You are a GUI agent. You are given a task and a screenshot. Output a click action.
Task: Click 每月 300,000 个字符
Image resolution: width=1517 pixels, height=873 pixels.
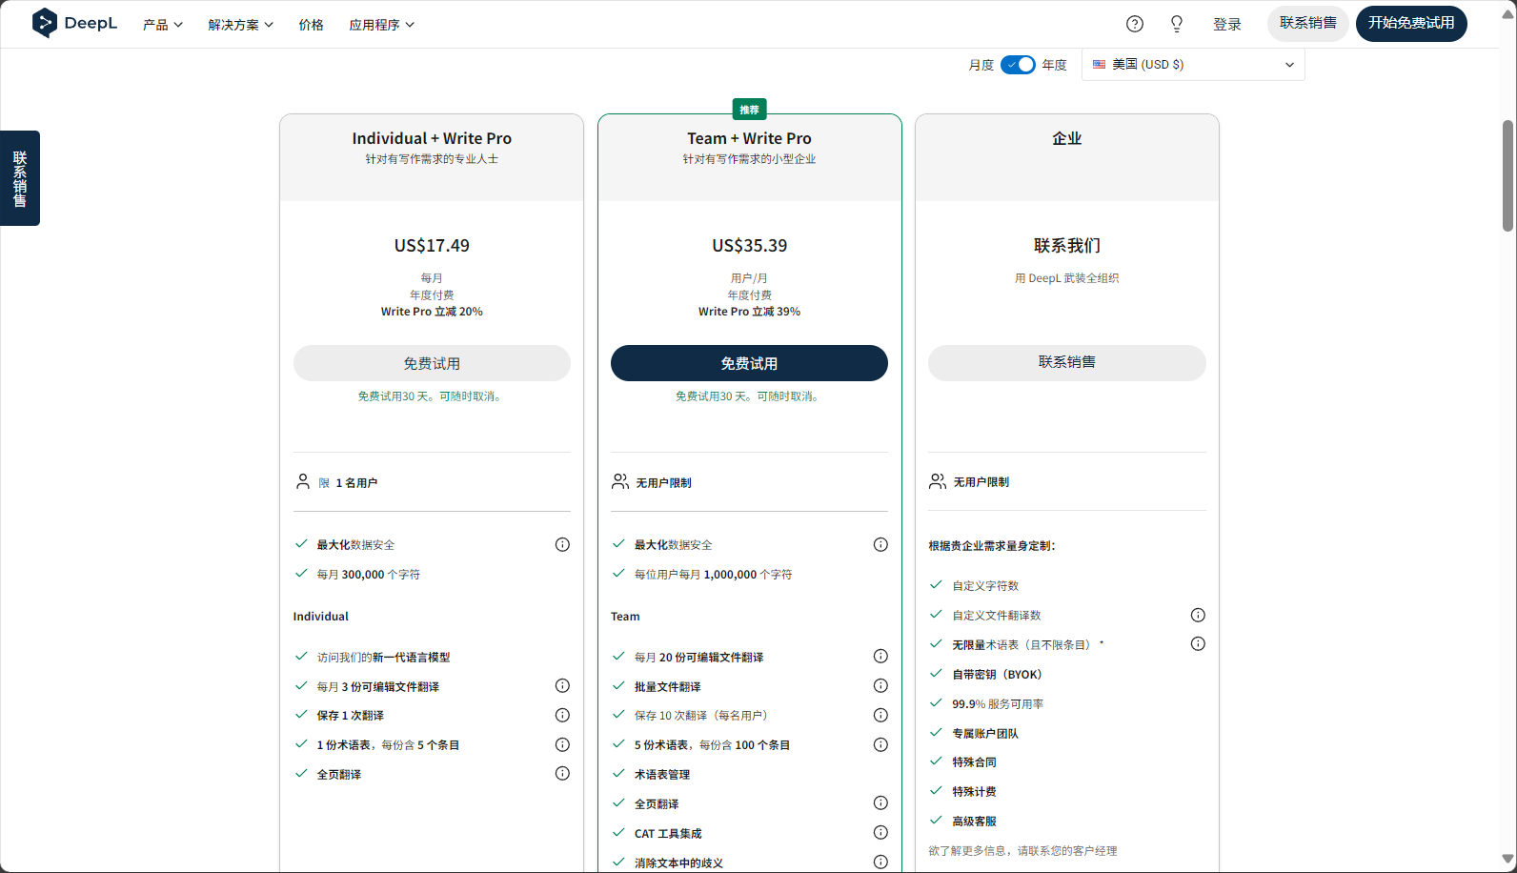pyautogui.click(x=368, y=575)
